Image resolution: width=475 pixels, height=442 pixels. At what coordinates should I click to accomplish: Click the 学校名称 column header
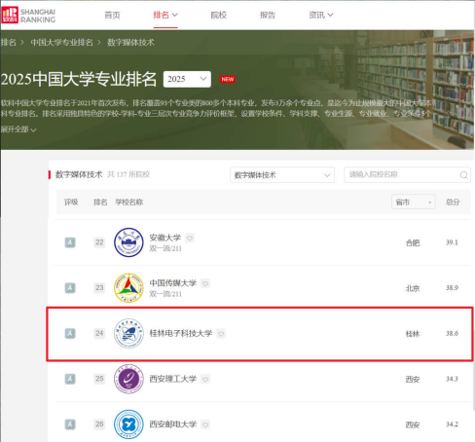pos(129,203)
